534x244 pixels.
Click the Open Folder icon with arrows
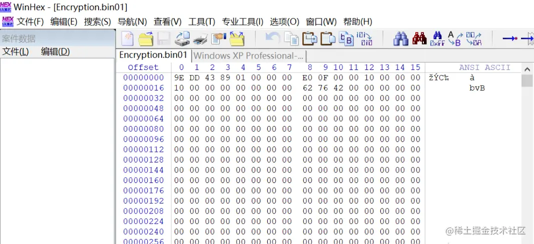(x=237, y=39)
